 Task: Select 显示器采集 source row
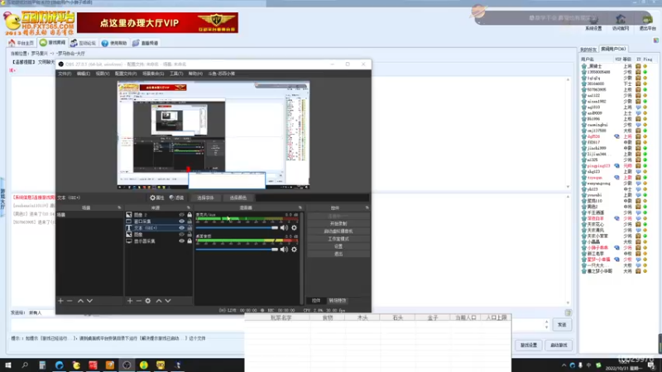click(x=159, y=241)
